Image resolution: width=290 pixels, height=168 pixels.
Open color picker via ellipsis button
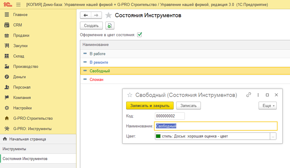pos(273,136)
